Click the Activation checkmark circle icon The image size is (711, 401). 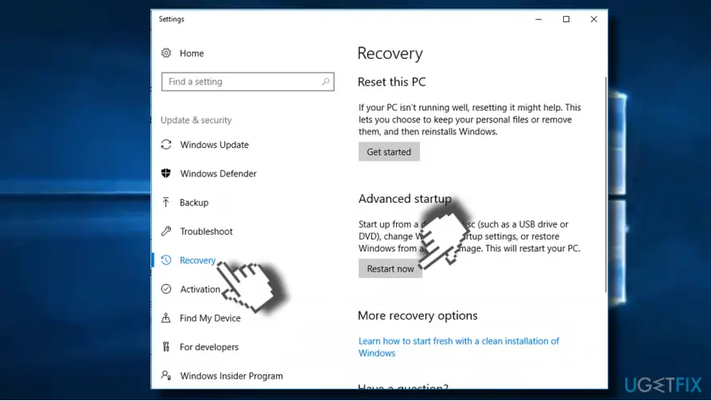[166, 289]
